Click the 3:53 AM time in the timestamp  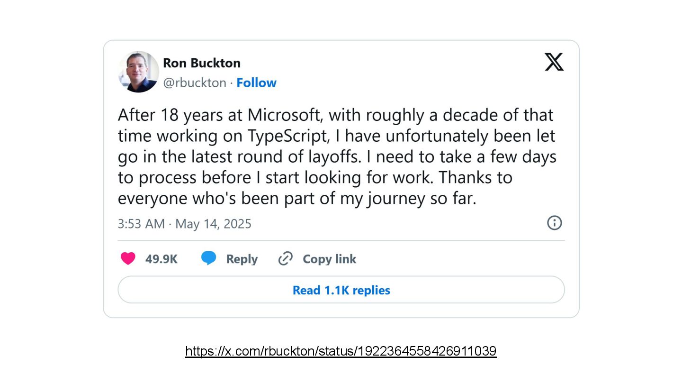(x=141, y=224)
